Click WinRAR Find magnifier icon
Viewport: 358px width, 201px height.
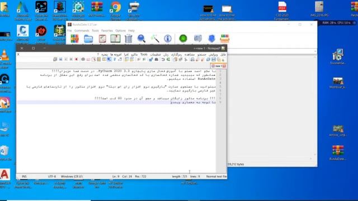click(142, 39)
